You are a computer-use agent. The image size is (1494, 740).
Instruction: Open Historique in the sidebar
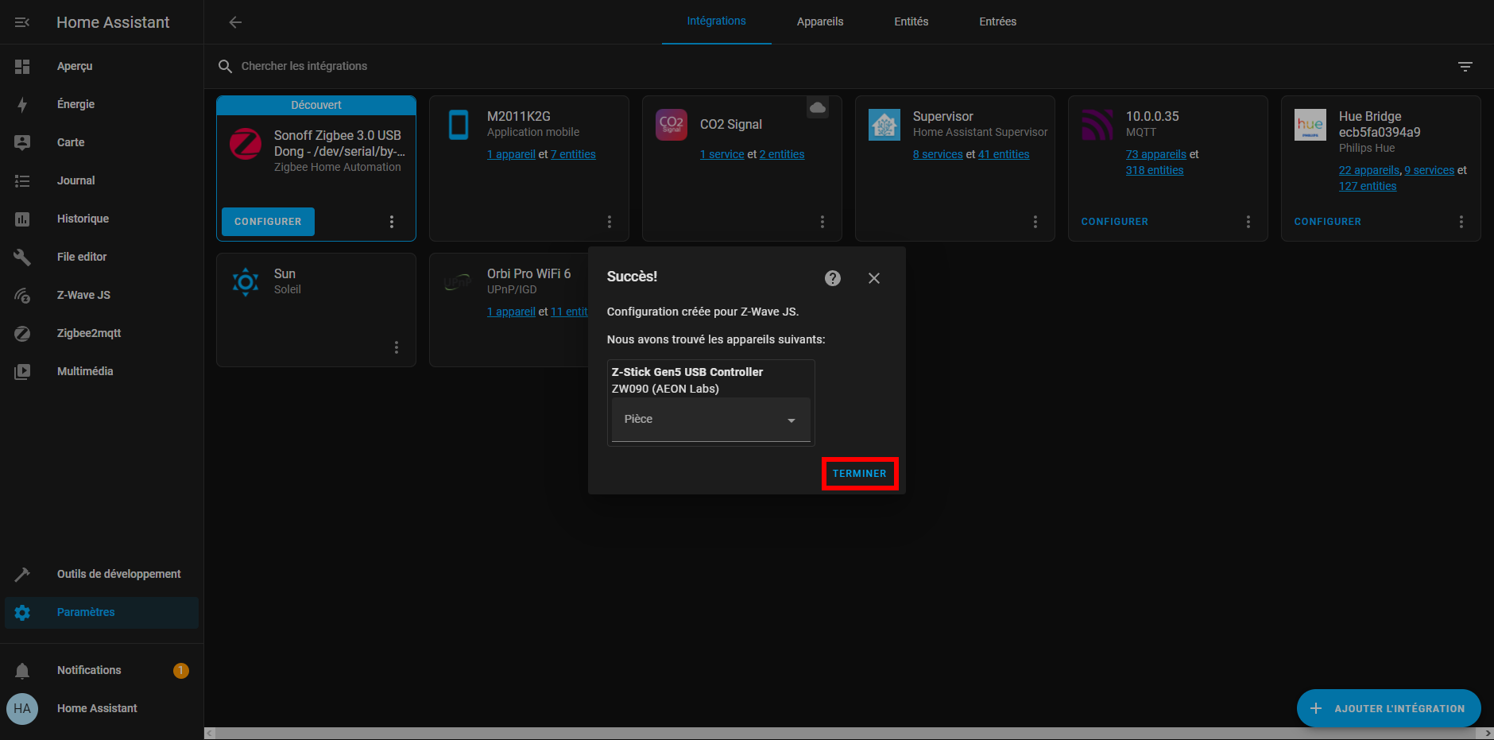[x=102, y=219]
